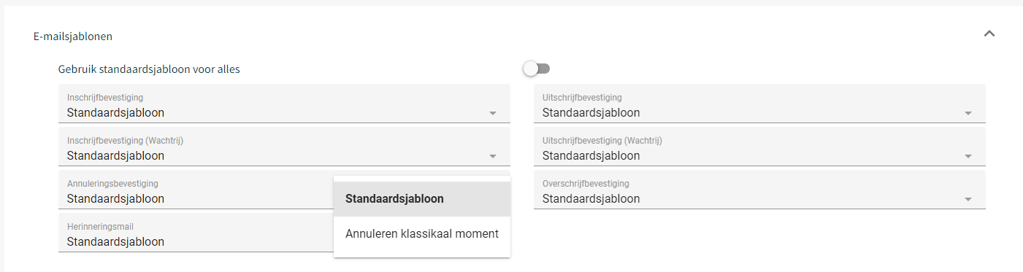Screen dimensions: 1023x272
Task: Open Uitschrijfbevestiging (Wachtrij) dropdown arrow
Action: click(968, 157)
